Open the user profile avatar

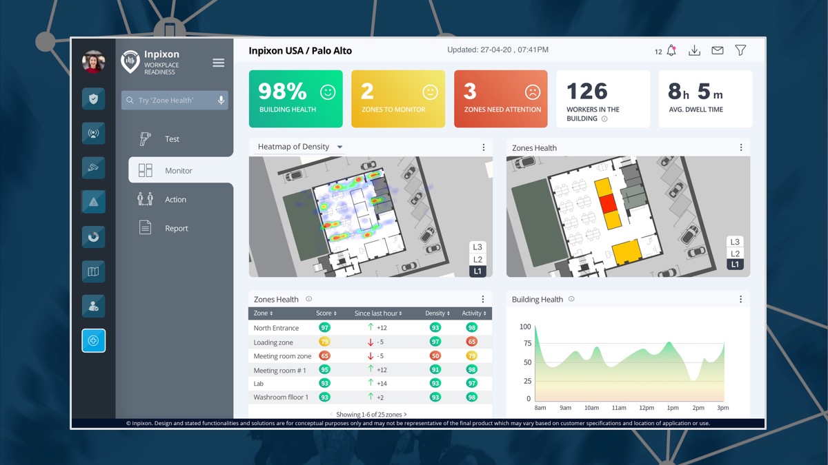(x=93, y=62)
